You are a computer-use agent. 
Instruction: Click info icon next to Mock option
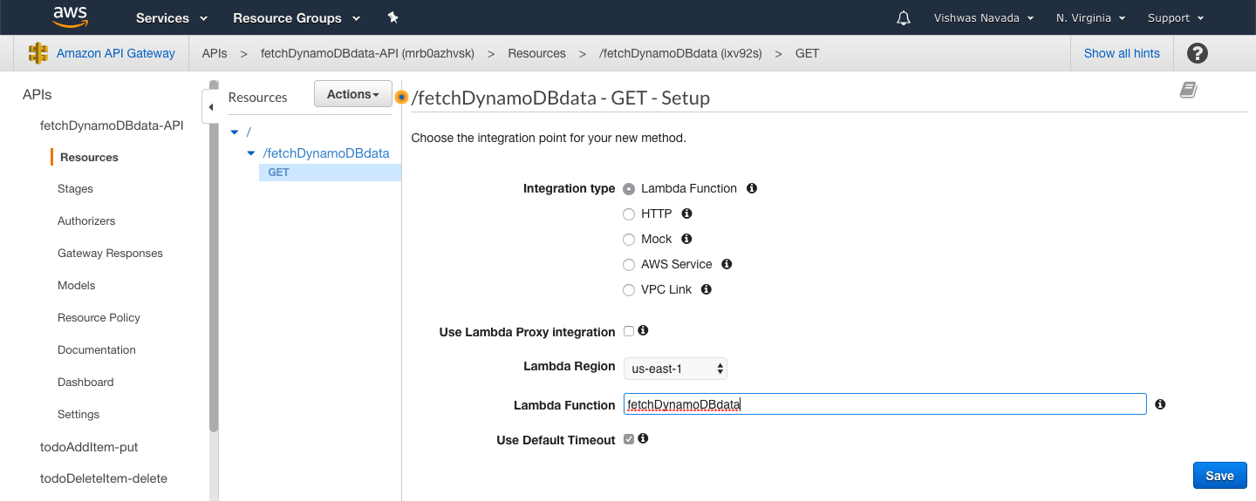686,239
